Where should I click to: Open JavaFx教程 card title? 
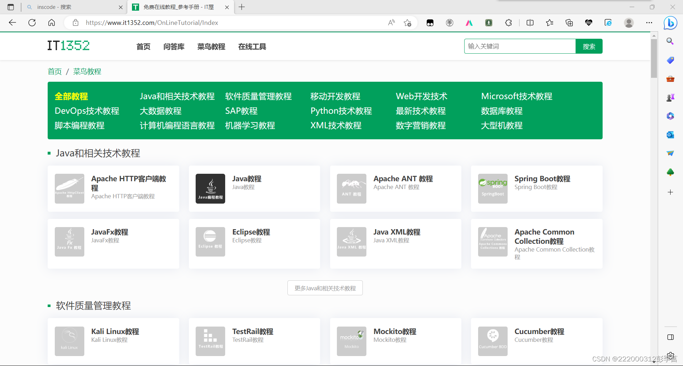pos(110,232)
